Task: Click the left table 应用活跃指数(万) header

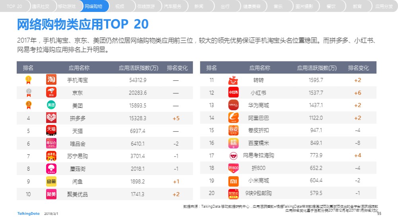Action: tap(139, 68)
